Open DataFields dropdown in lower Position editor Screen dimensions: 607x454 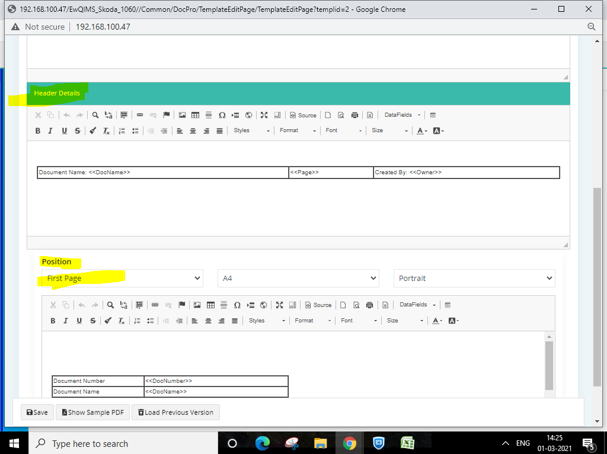417,305
